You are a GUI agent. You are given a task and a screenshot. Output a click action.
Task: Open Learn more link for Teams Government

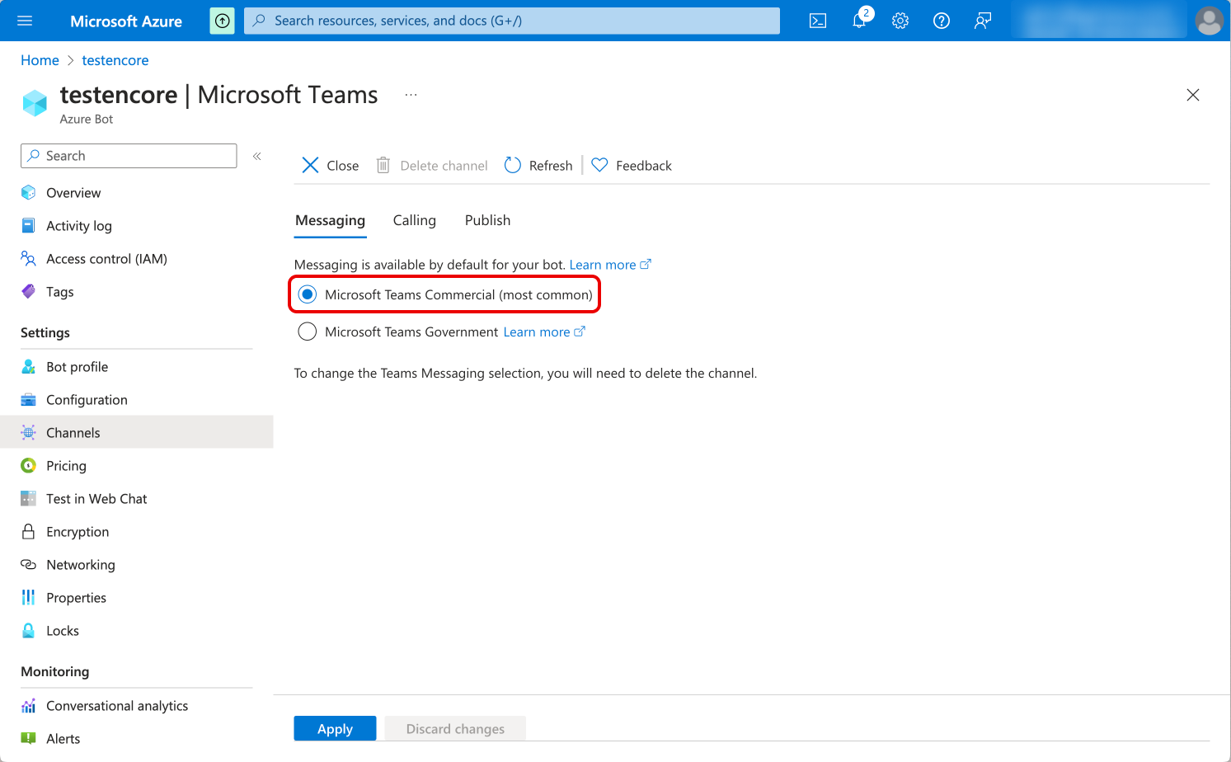coord(544,332)
